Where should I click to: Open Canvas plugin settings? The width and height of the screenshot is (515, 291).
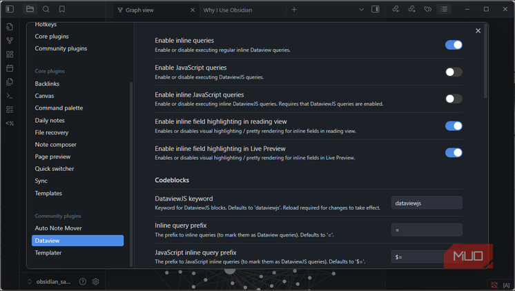pyautogui.click(x=44, y=96)
